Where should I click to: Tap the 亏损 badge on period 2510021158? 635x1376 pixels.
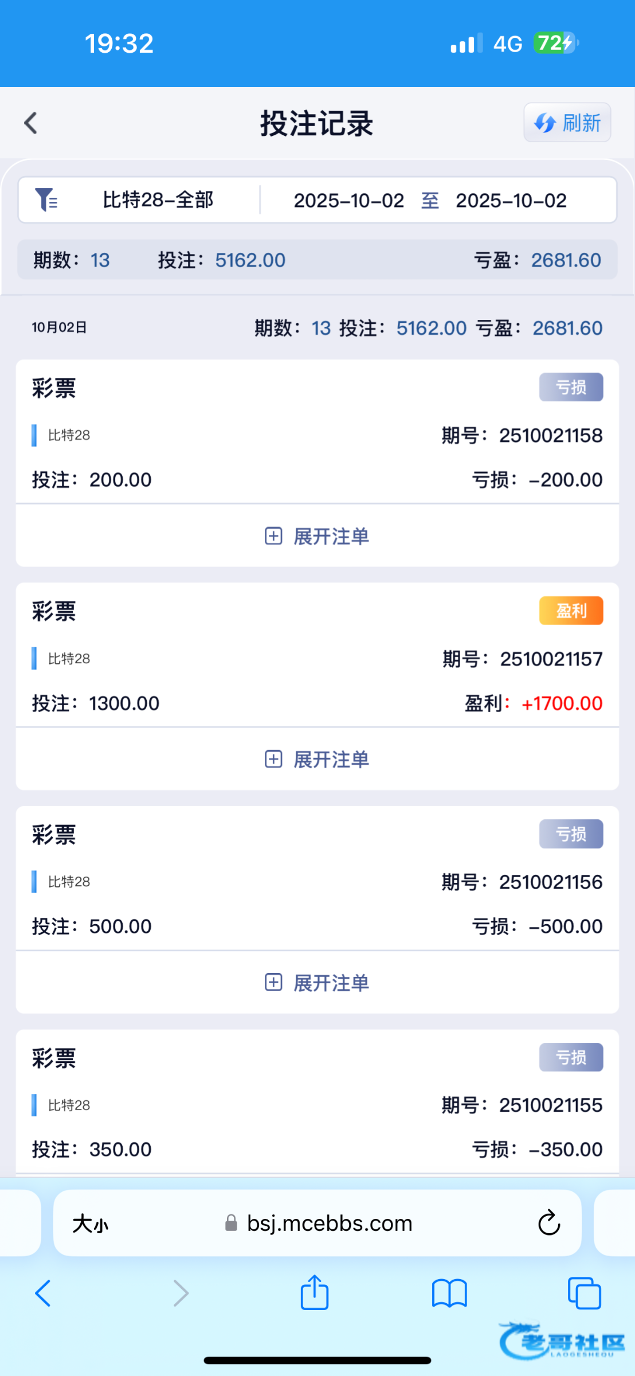[571, 387]
